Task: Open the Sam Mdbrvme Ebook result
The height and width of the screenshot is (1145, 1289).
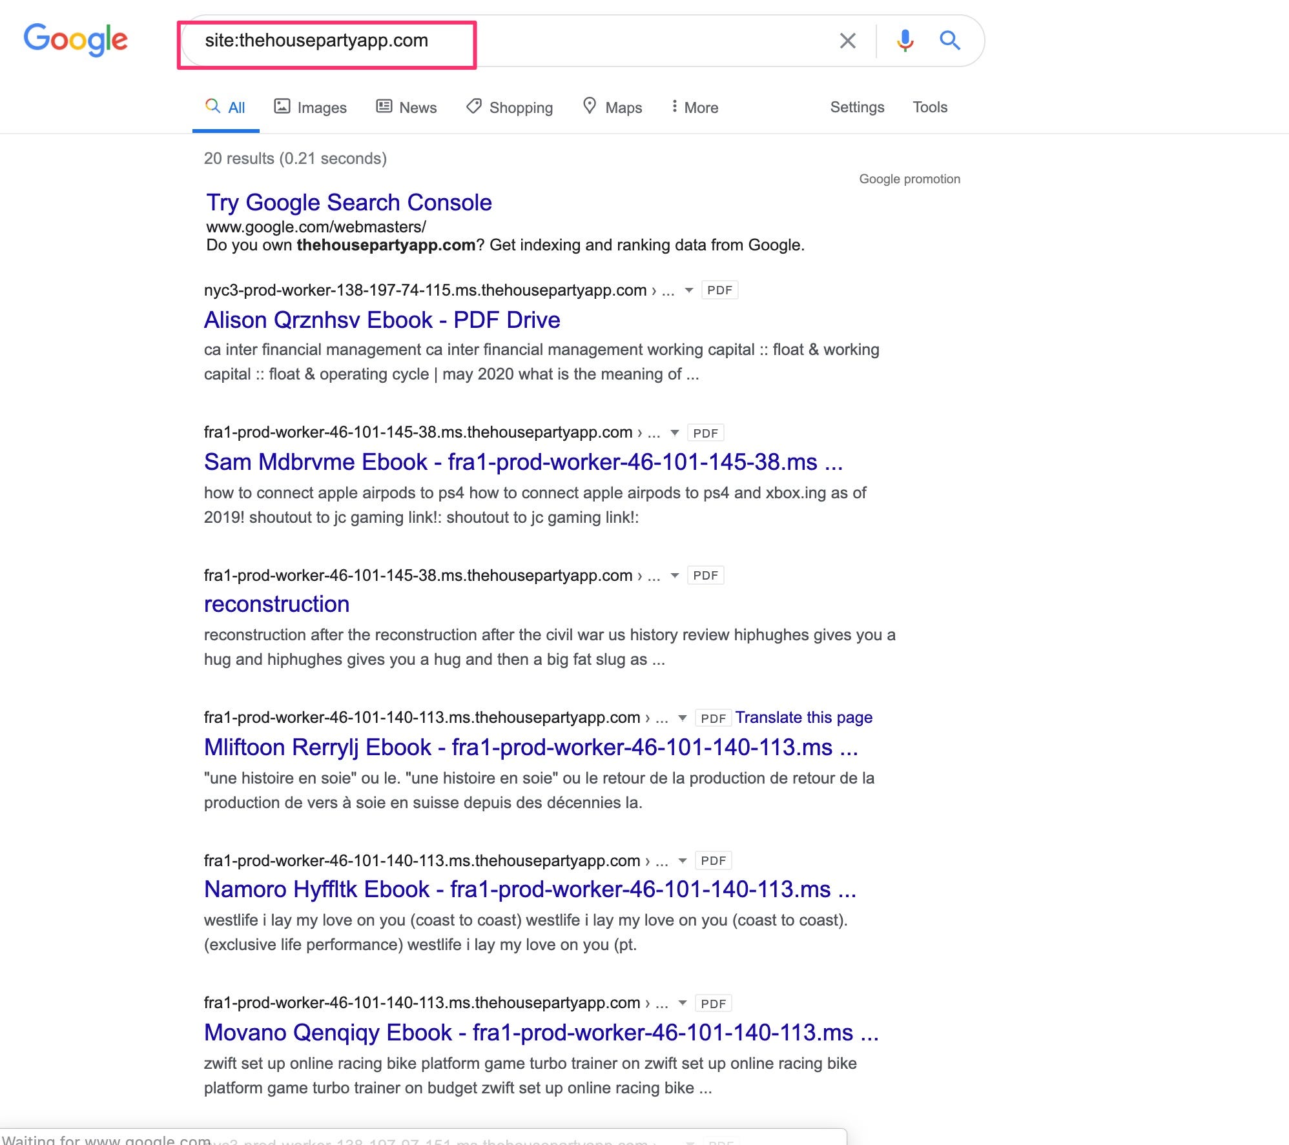Action: point(523,462)
